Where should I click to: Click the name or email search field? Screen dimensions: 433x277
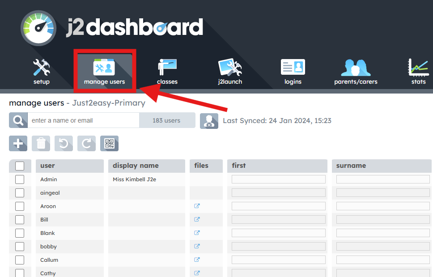(x=83, y=120)
